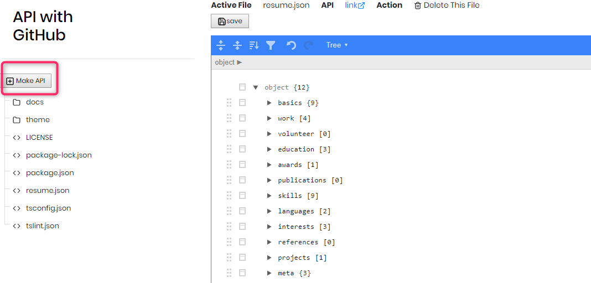Open action menu for volunteer row
Image resolution: width=591 pixels, height=283 pixels.
pos(242,134)
